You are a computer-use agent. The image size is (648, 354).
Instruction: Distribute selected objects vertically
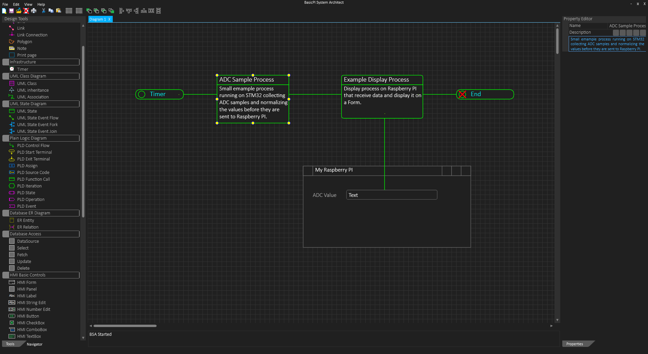coord(159,11)
